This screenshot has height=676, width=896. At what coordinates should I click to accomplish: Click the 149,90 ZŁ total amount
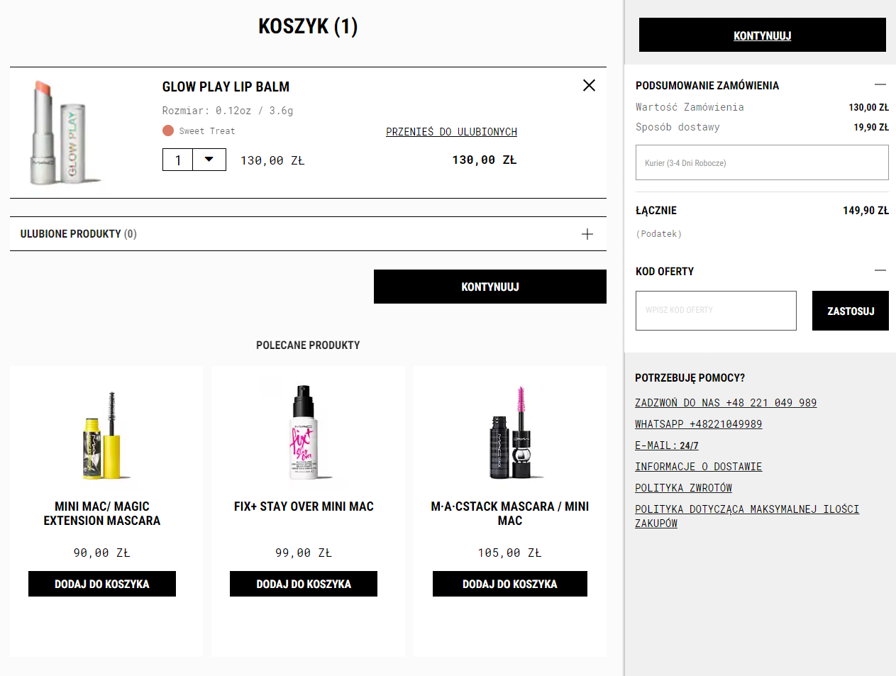point(865,211)
